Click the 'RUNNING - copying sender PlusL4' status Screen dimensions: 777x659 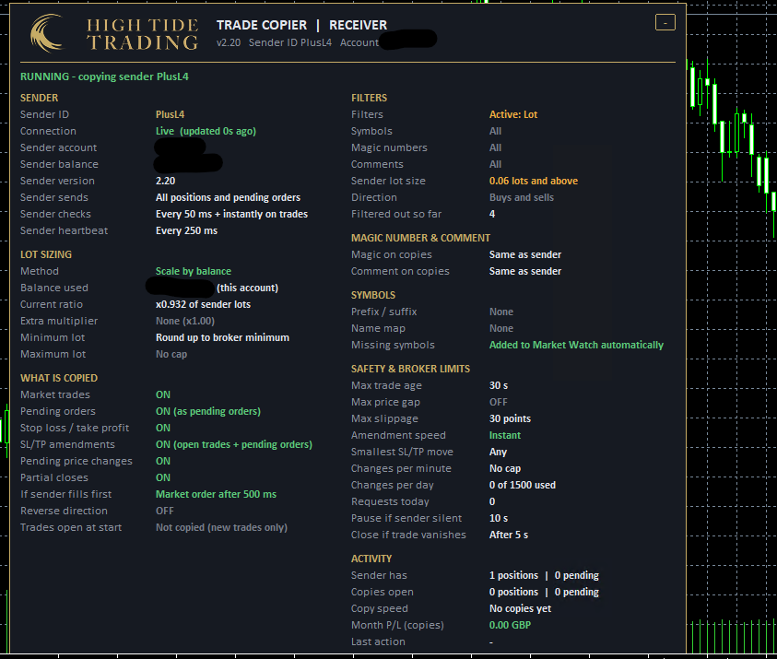[x=104, y=76]
